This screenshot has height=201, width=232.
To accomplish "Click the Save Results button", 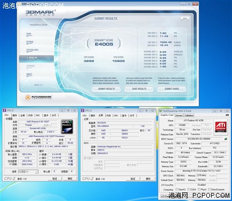I will click(x=139, y=89).
